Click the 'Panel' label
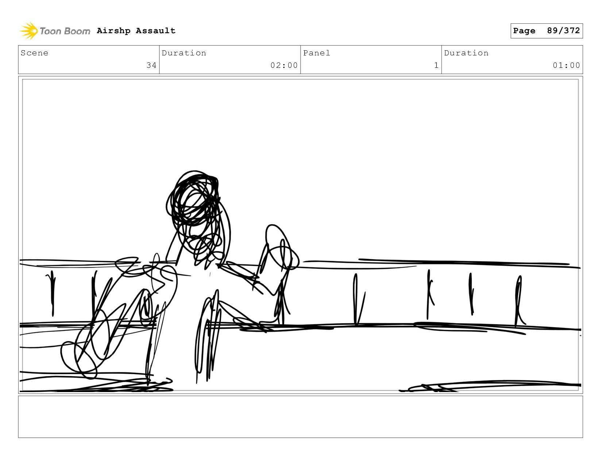Image resolution: width=602 pixels, height=465 pixels. coord(317,53)
